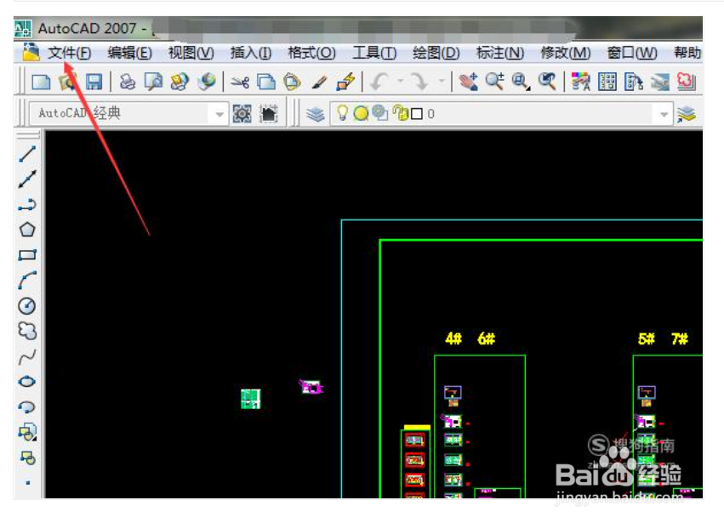Click the Open file folder icon
This screenshot has width=724, height=523.
click(x=67, y=82)
